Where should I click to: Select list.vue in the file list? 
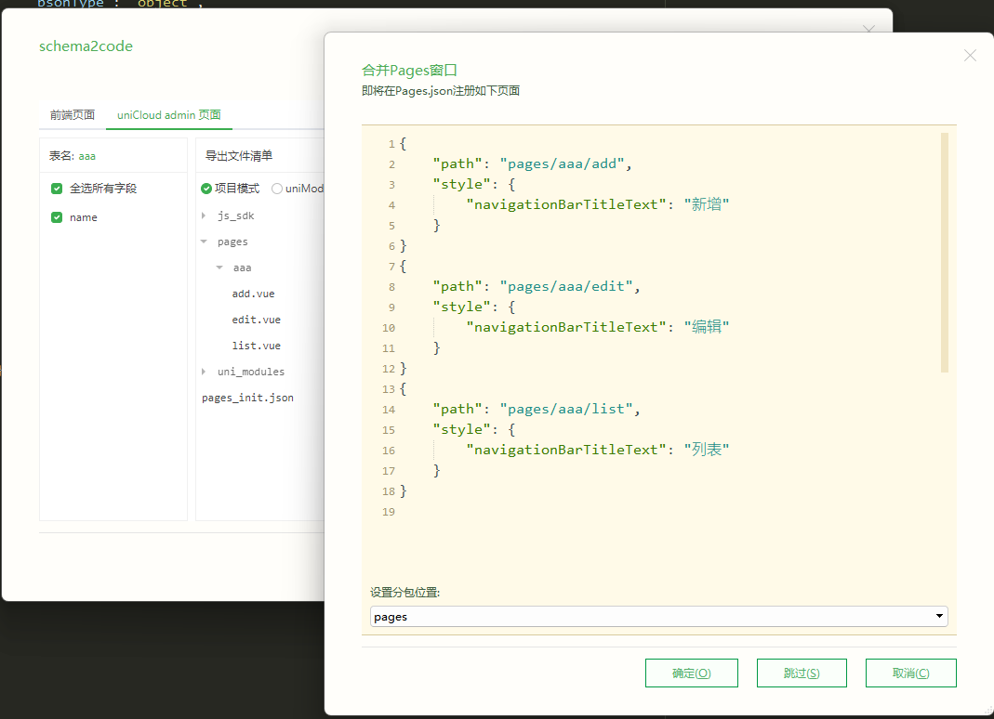[256, 346]
